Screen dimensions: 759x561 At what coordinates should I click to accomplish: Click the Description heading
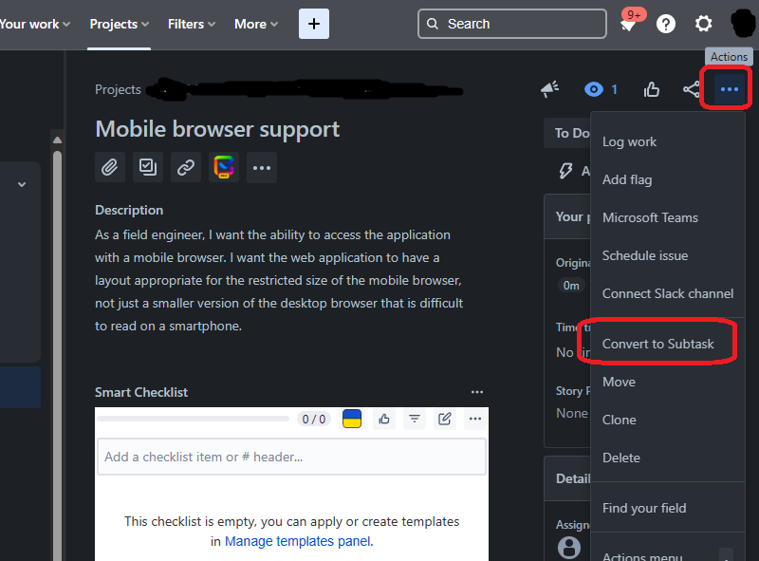[x=129, y=210]
